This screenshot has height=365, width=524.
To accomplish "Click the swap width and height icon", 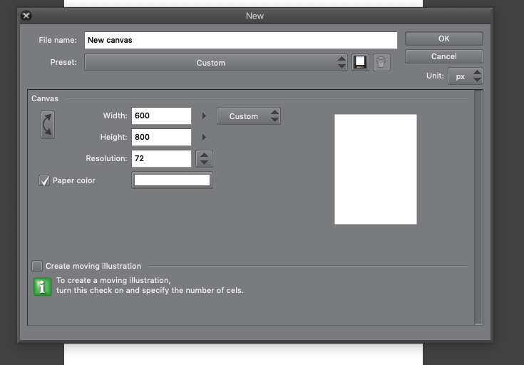I will 48,124.
